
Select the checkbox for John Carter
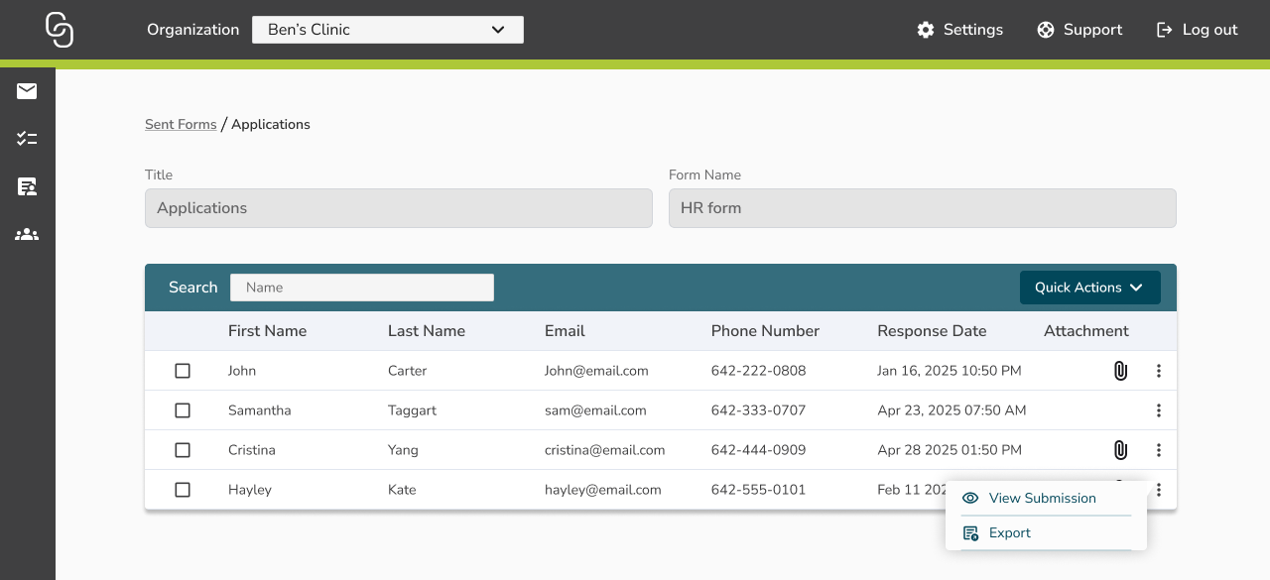point(183,371)
